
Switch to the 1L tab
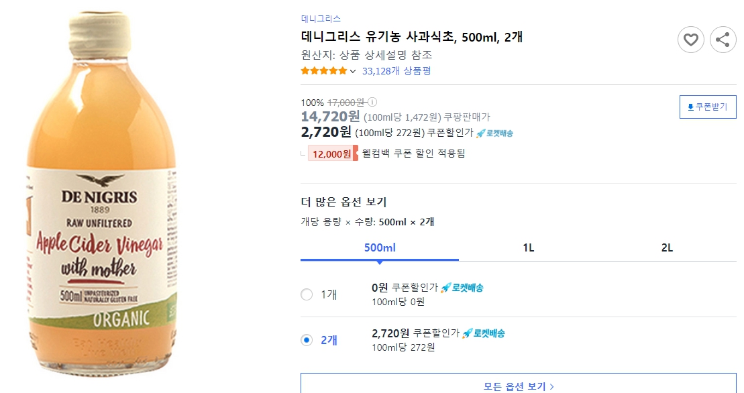[x=529, y=247]
